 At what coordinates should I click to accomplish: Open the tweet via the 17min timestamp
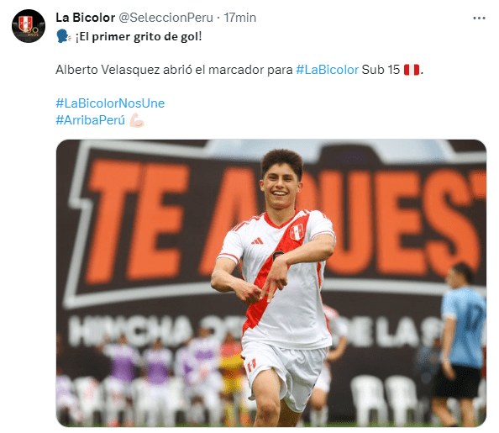(239, 18)
